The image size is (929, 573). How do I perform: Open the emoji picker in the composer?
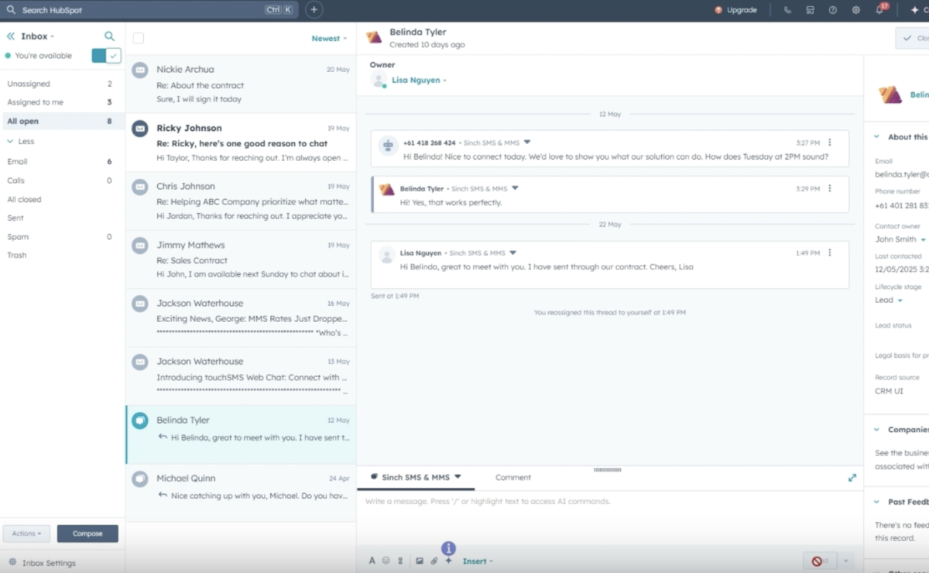[386, 561]
